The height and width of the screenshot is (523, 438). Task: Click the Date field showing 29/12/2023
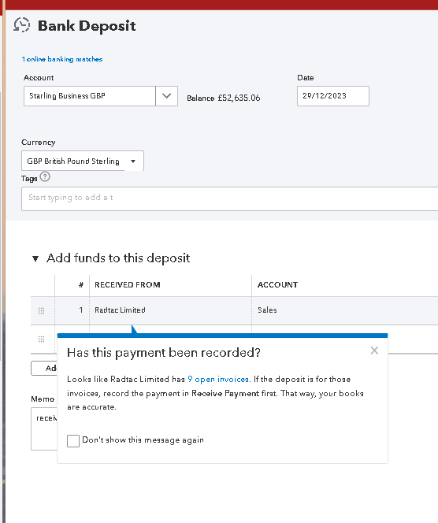333,96
